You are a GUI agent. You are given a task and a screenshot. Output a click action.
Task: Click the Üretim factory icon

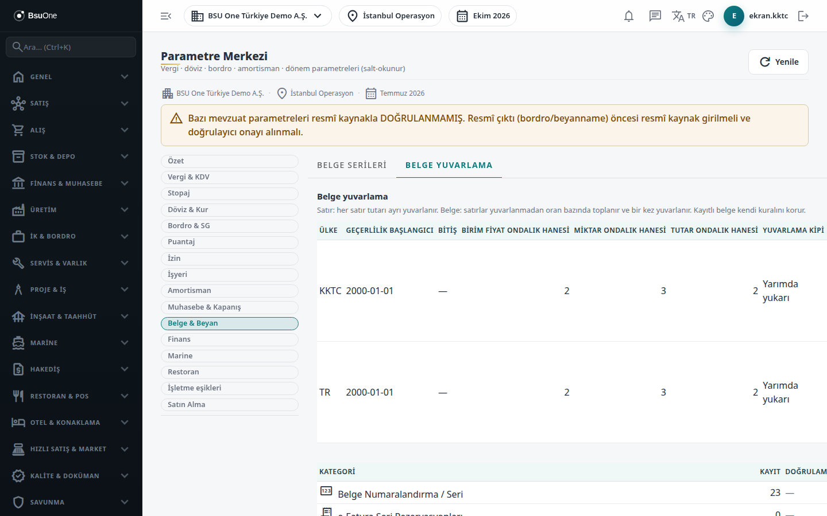click(18, 210)
